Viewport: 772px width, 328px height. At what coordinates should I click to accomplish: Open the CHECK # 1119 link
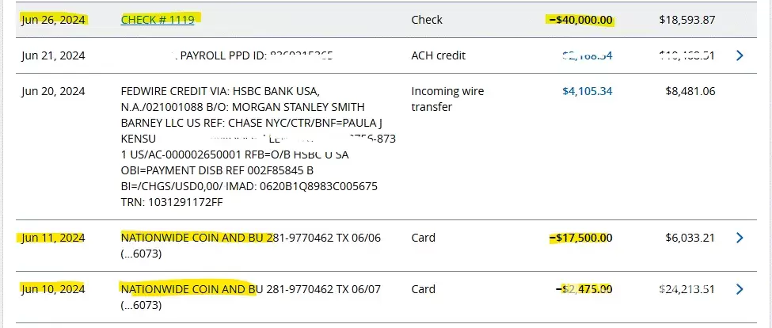[x=158, y=20]
